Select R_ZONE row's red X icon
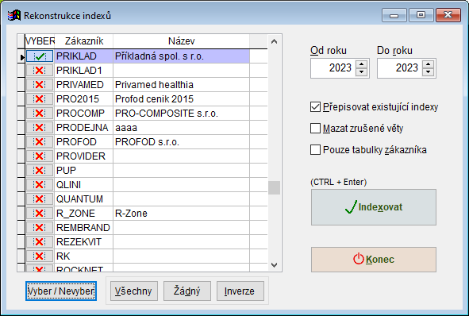 [x=40, y=214]
